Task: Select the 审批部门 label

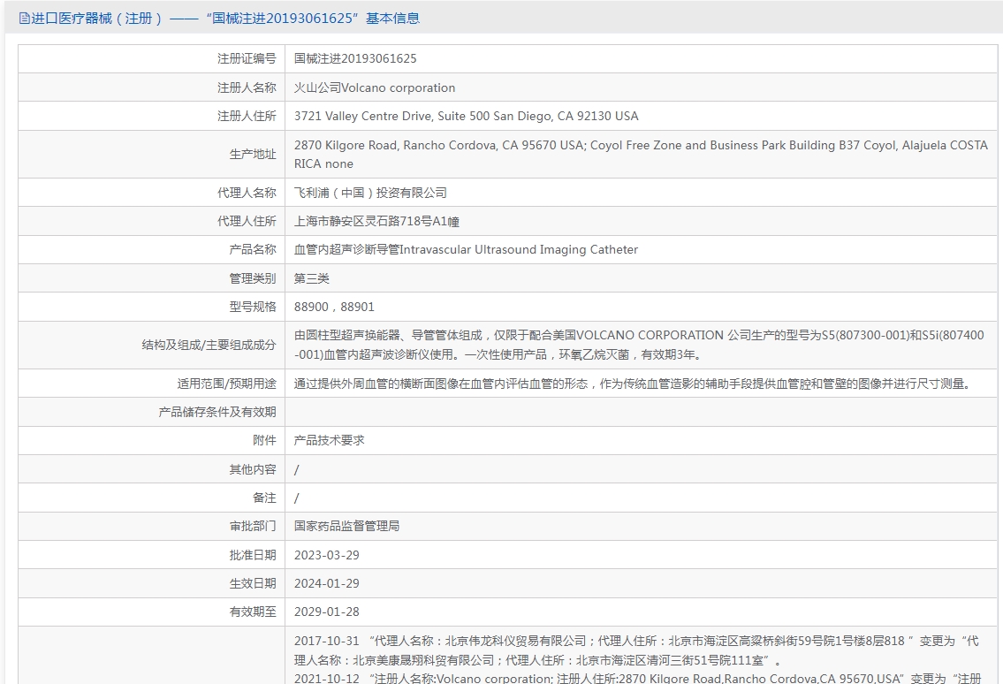Action: (x=253, y=526)
